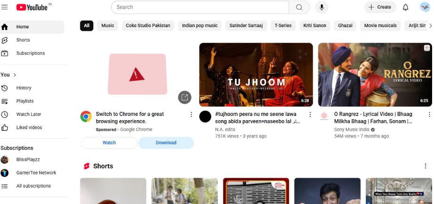Open the account avatar menu
434x204 pixels.
425,7
